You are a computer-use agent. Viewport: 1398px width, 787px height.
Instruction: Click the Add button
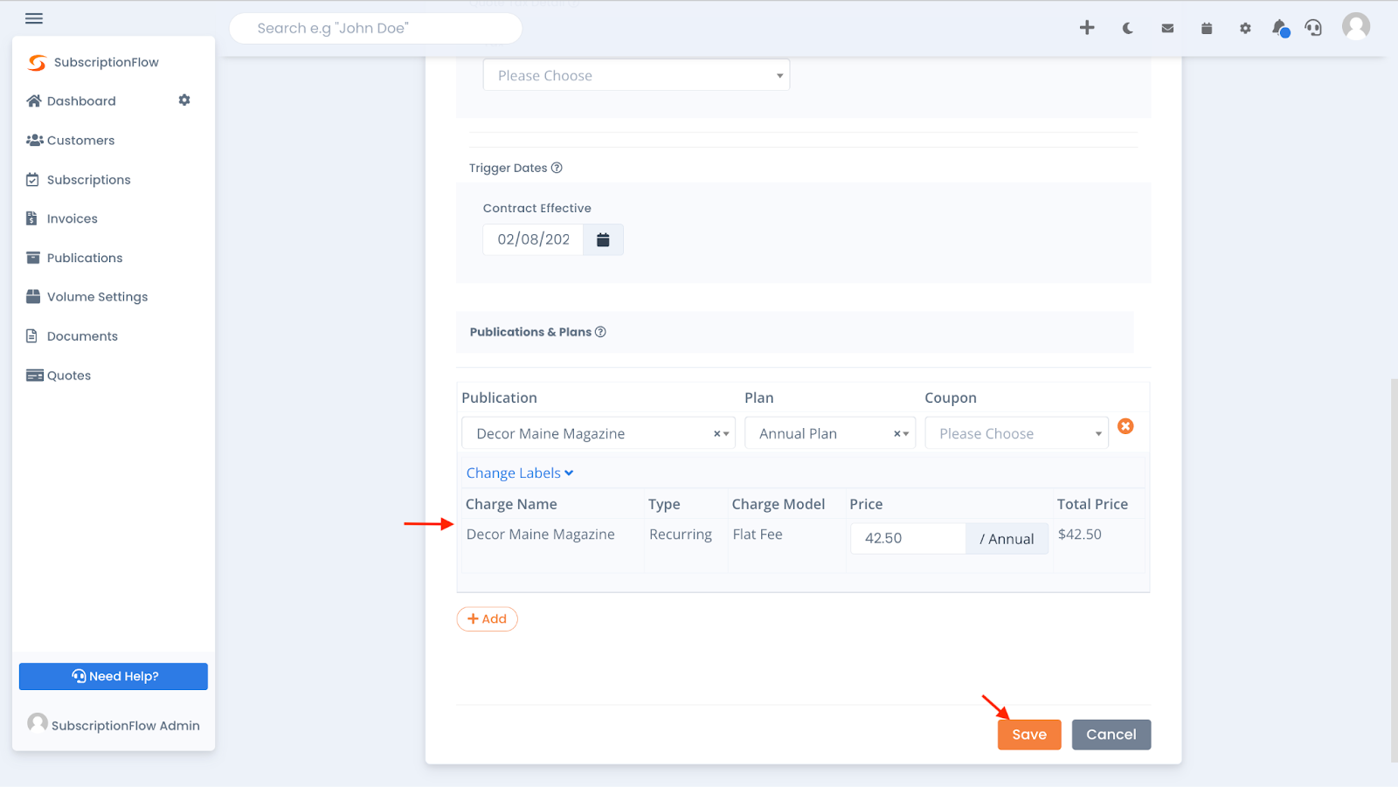487,619
